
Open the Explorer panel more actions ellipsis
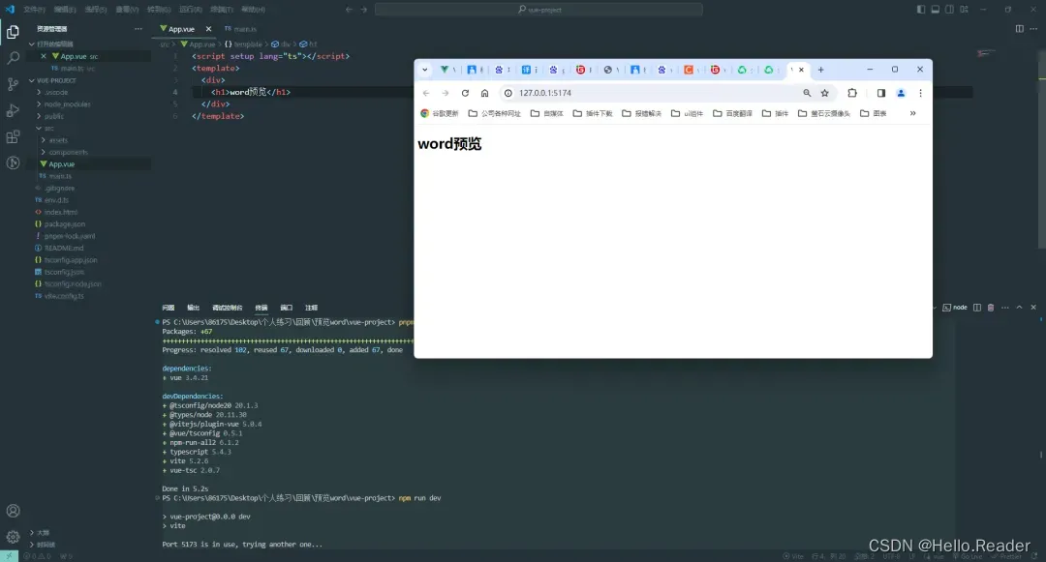pos(138,29)
